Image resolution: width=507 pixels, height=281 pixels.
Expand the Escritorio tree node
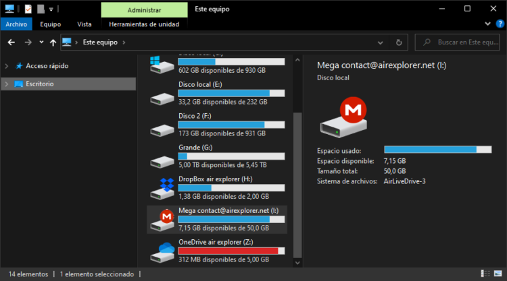pyautogui.click(x=7, y=84)
